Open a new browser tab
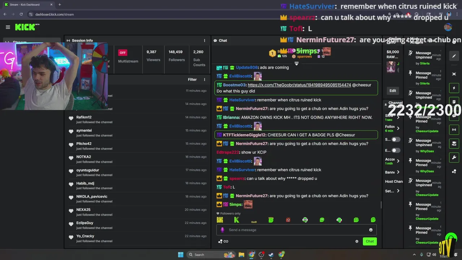The height and width of the screenshot is (260, 462). click(x=60, y=5)
